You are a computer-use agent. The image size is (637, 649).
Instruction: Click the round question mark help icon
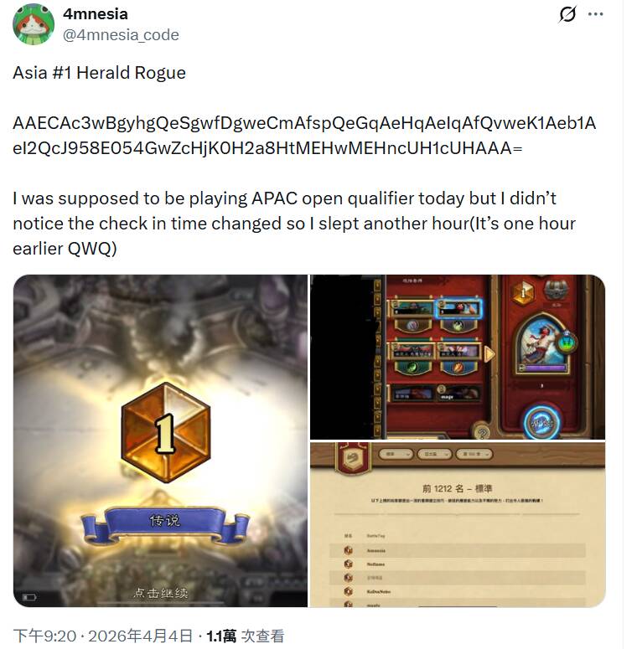(482, 433)
